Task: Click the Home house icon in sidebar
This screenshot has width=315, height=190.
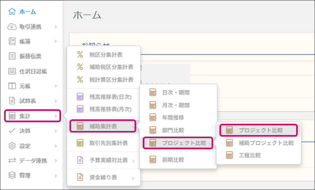Action: [12, 12]
